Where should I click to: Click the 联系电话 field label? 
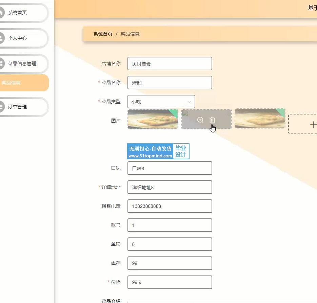(x=111, y=206)
